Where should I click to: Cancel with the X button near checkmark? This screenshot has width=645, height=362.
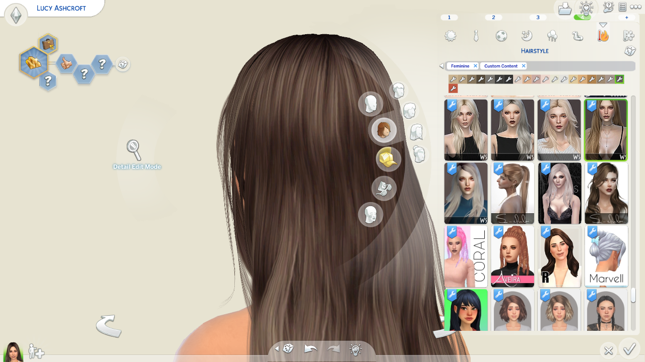pyautogui.click(x=609, y=350)
